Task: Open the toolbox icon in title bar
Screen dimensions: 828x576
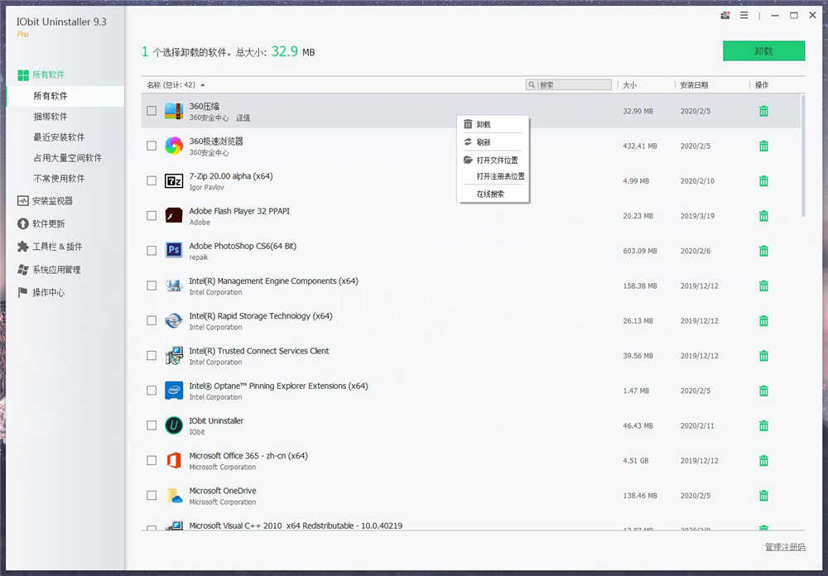Action: pyautogui.click(x=725, y=16)
